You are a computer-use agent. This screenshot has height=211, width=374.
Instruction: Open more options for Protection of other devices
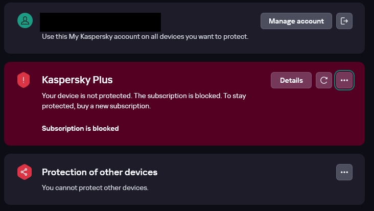click(344, 172)
